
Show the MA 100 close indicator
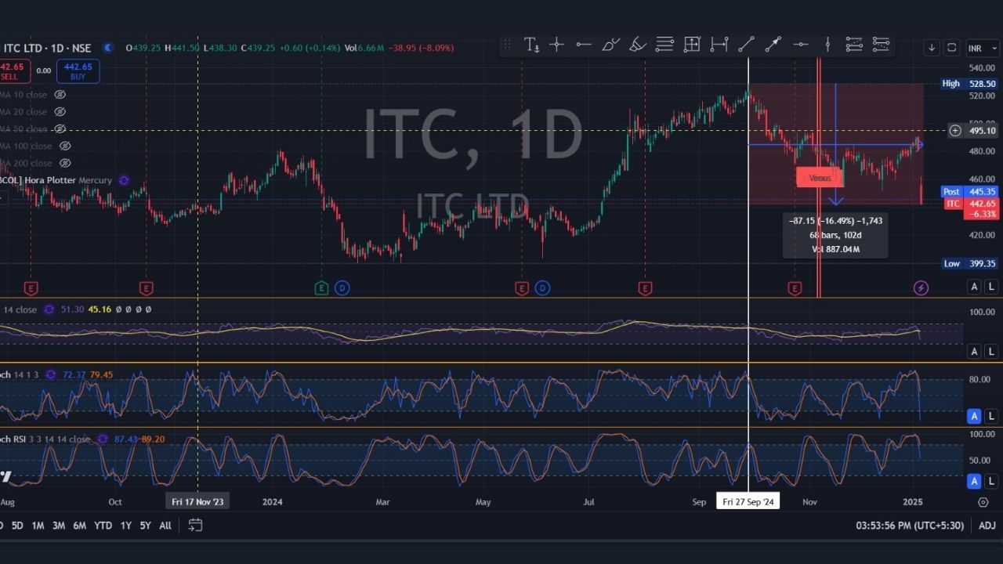coord(65,146)
